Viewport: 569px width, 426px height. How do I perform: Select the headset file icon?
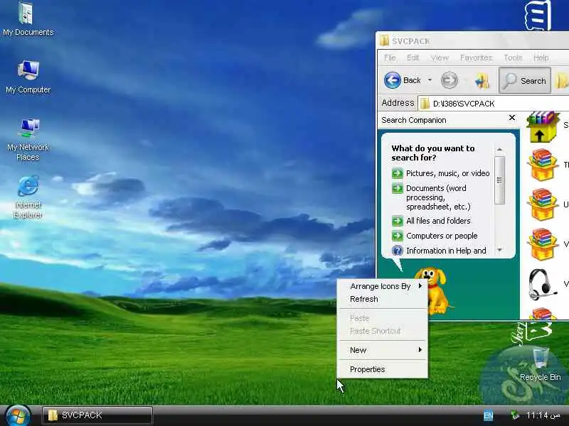541,283
